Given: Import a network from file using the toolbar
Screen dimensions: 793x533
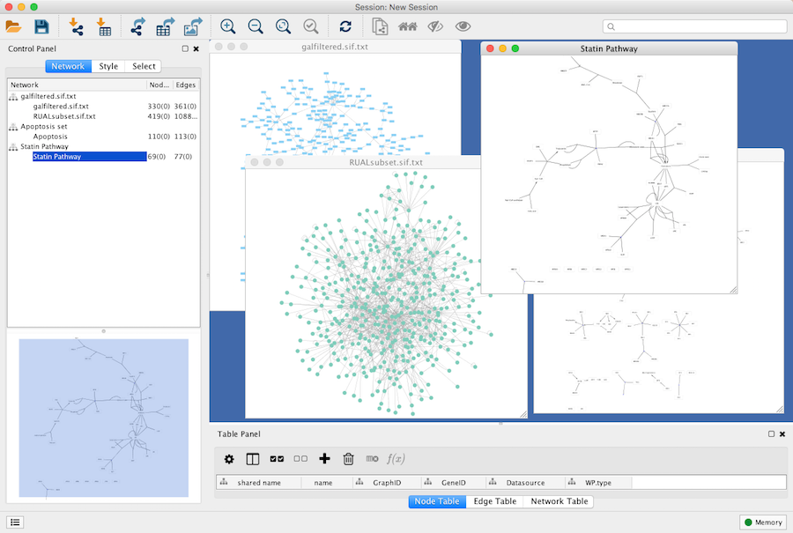Looking at the screenshot, I should coord(77,27).
